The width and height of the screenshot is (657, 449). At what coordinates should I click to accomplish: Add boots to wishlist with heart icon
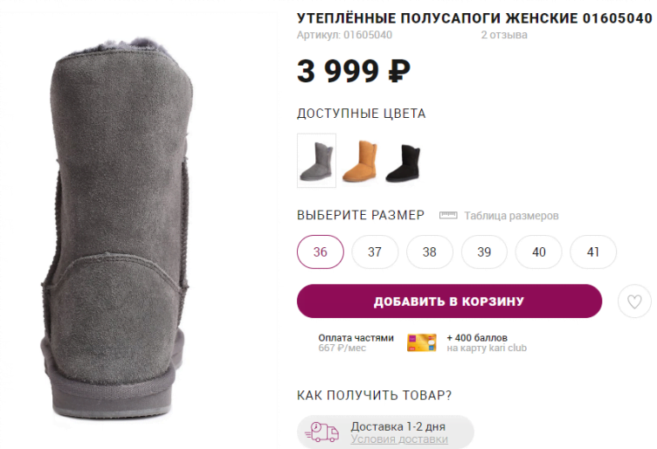(x=634, y=302)
